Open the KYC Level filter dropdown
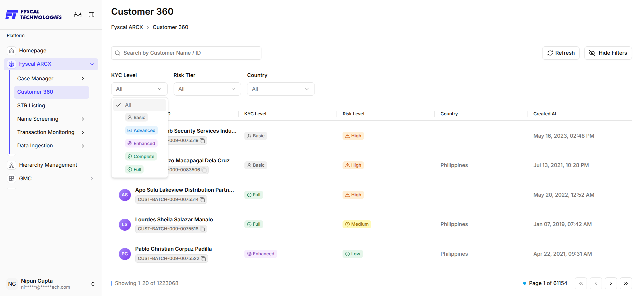641x296 pixels. click(x=139, y=89)
